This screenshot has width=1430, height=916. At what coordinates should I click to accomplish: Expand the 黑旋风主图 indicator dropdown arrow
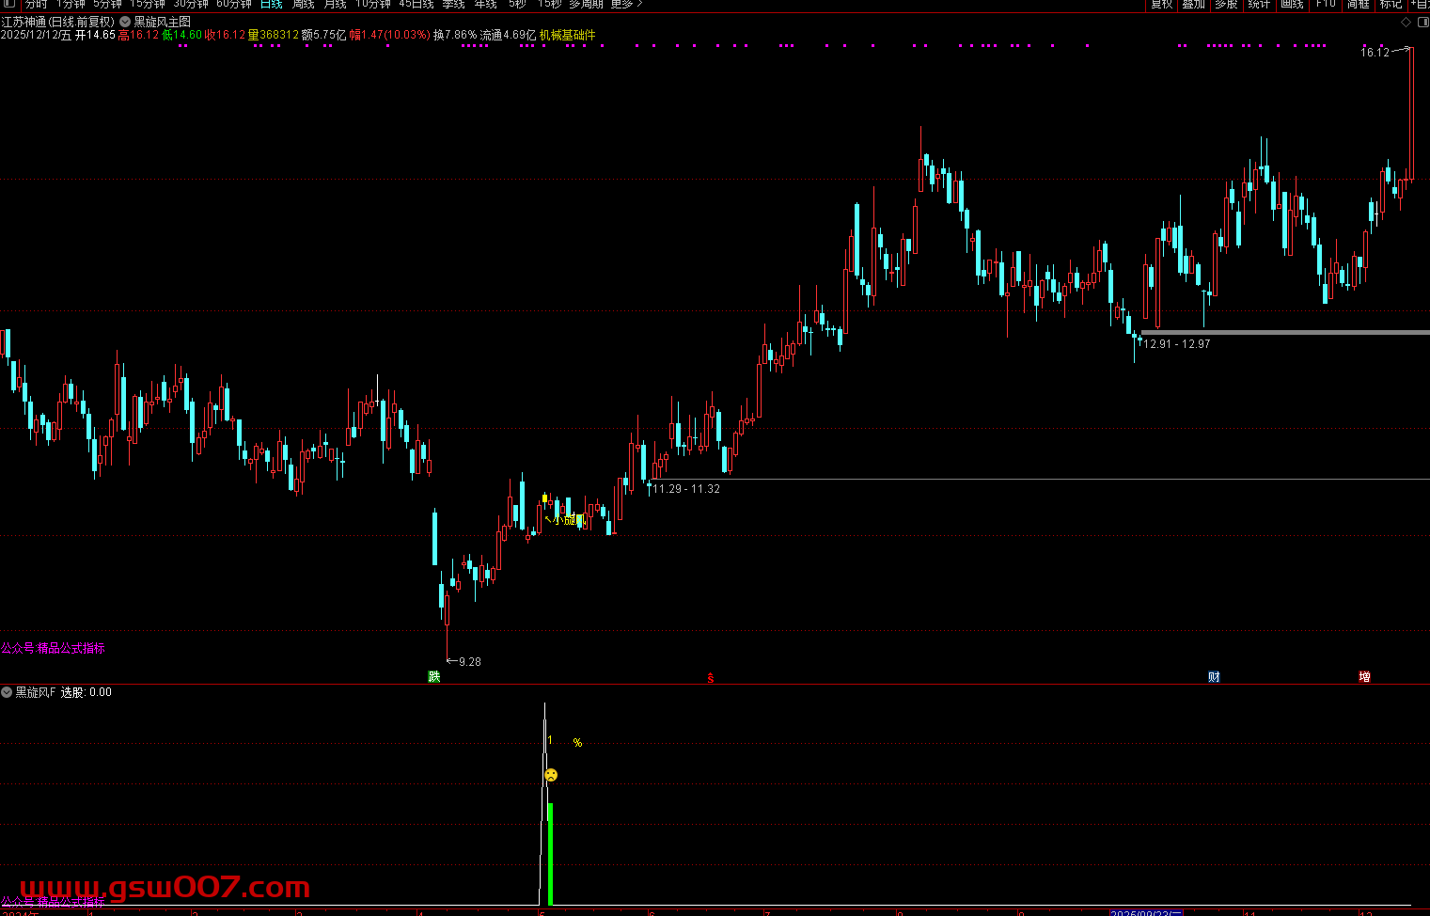[x=125, y=22]
